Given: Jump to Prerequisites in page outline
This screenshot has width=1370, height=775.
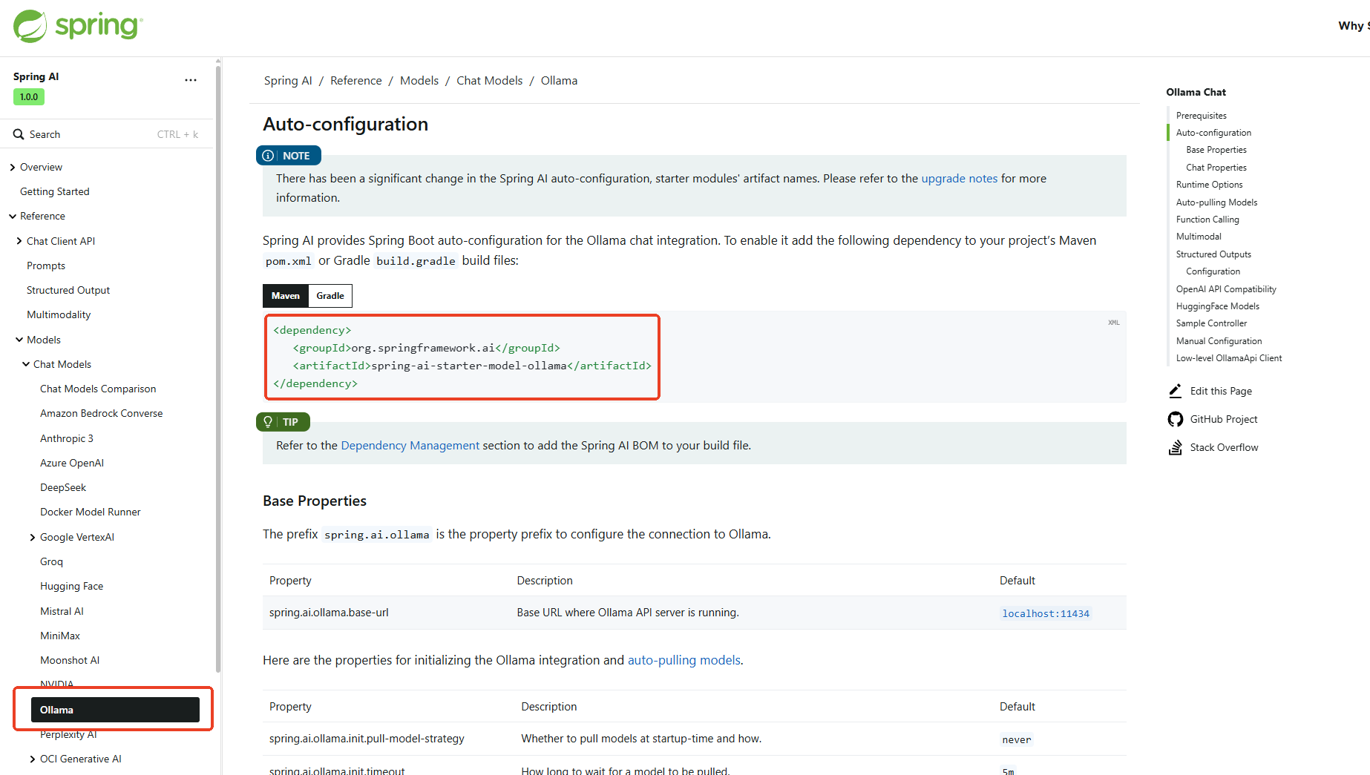Looking at the screenshot, I should click(x=1202, y=116).
